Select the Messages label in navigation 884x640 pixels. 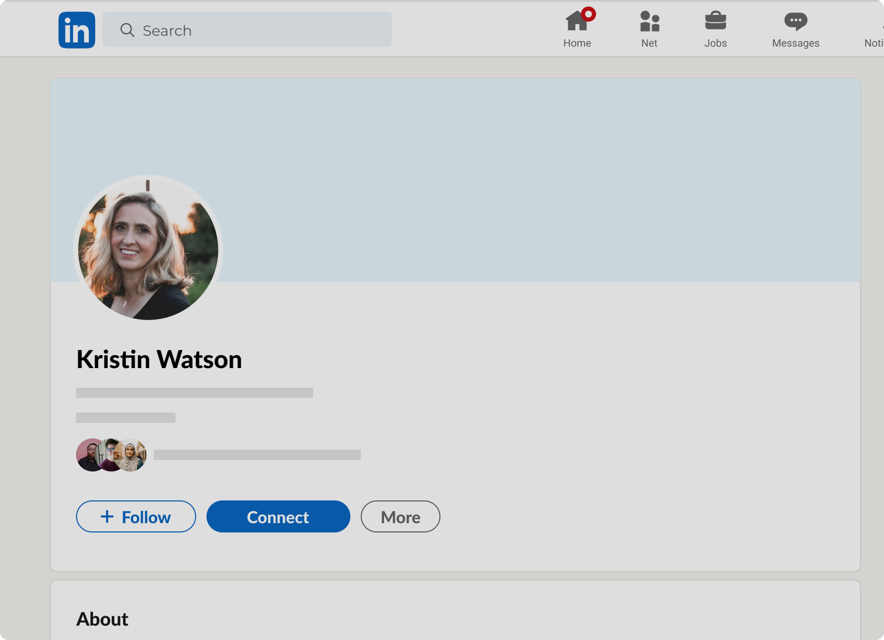(x=795, y=43)
